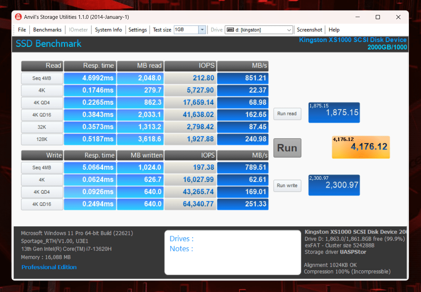Click the Run read button
Image resolution: width=421 pixels, height=292 pixels.
click(x=287, y=114)
